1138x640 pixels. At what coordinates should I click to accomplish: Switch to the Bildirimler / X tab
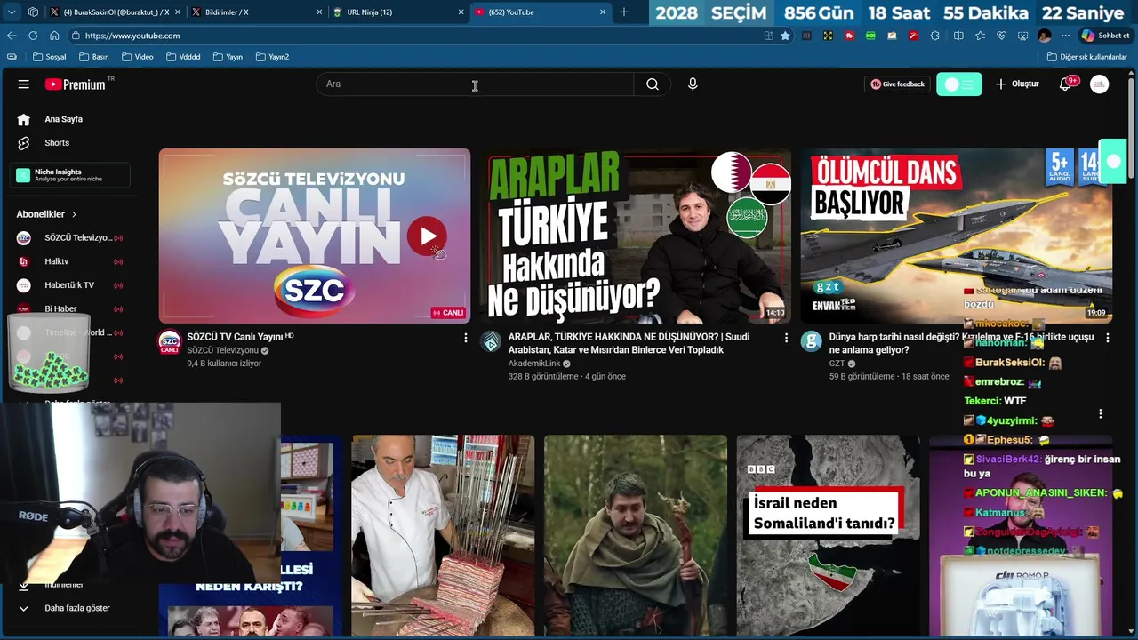tap(258, 12)
